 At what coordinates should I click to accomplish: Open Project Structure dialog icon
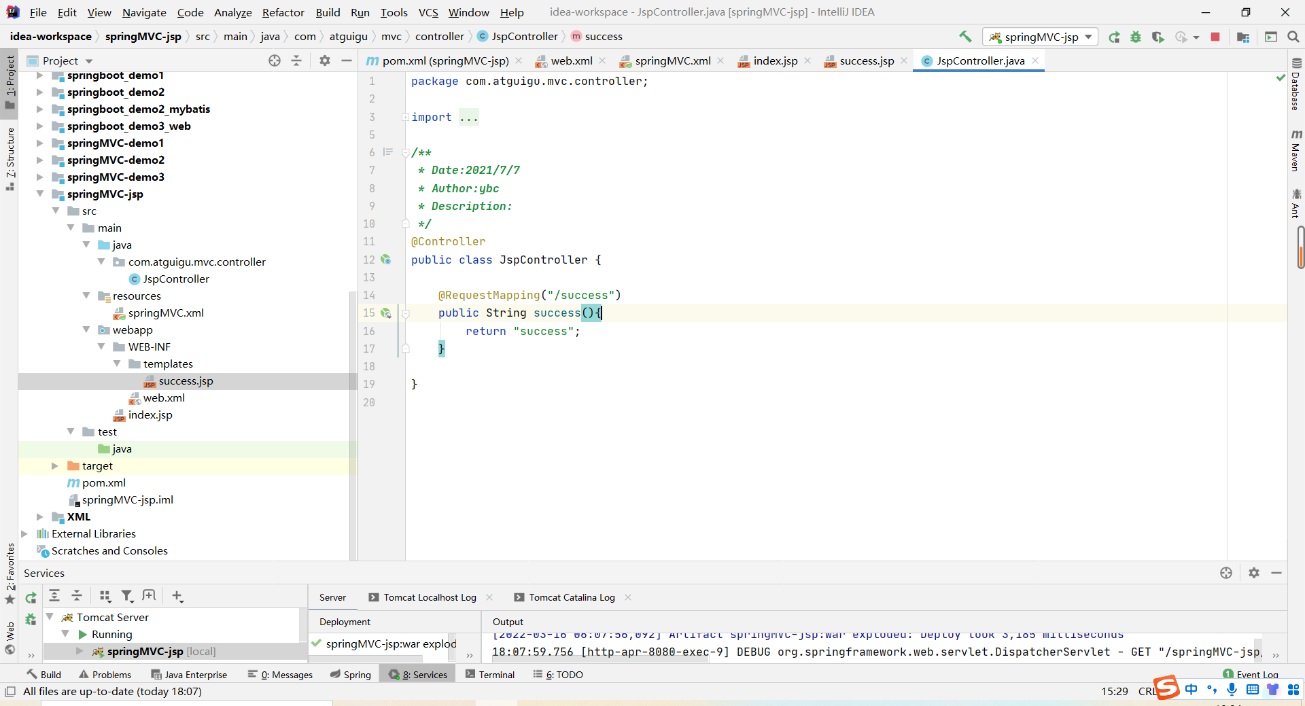1243,37
